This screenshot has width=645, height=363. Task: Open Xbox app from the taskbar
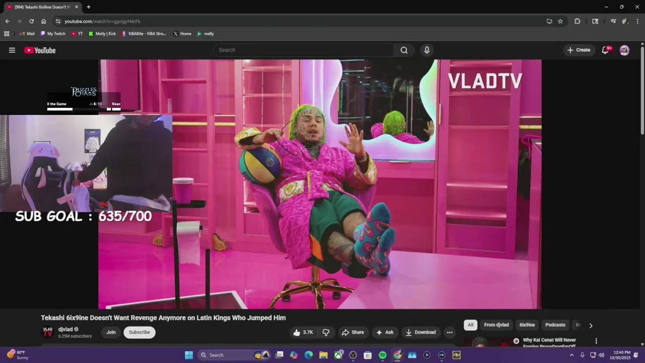(338, 355)
